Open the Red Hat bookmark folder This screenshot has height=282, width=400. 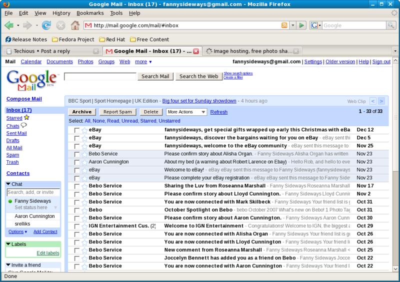click(x=112, y=40)
